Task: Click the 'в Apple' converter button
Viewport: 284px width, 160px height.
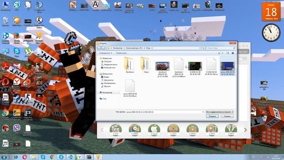Action: point(154,130)
